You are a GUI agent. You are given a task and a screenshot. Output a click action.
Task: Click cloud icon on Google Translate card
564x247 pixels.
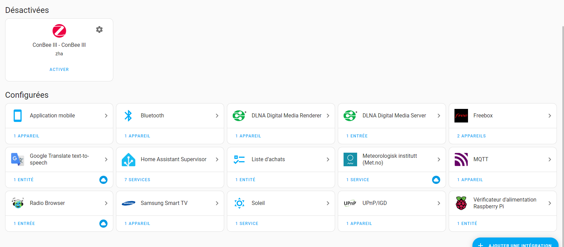pyautogui.click(x=103, y=180)
